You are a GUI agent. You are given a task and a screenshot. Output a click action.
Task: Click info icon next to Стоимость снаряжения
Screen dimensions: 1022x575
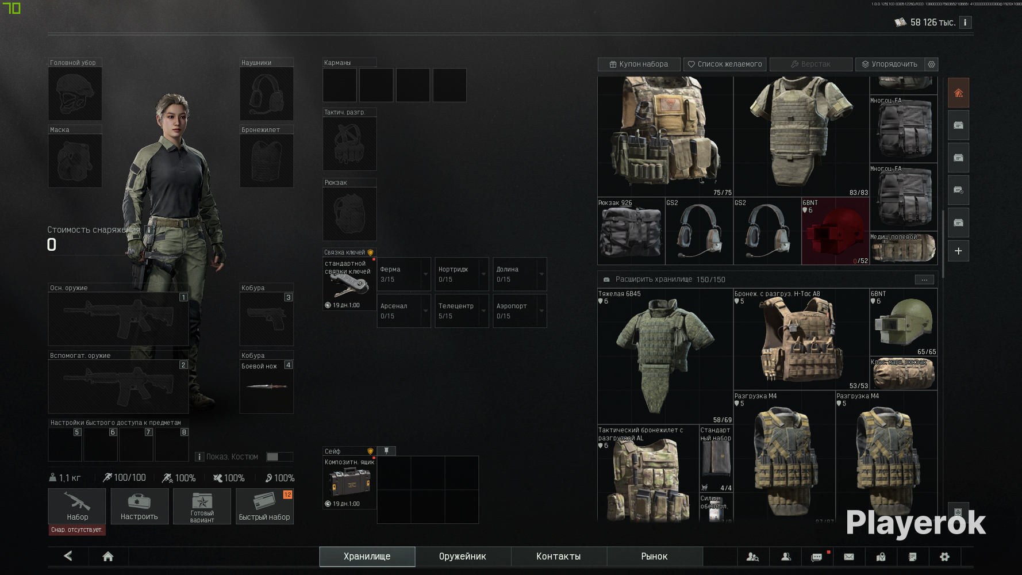149,229
